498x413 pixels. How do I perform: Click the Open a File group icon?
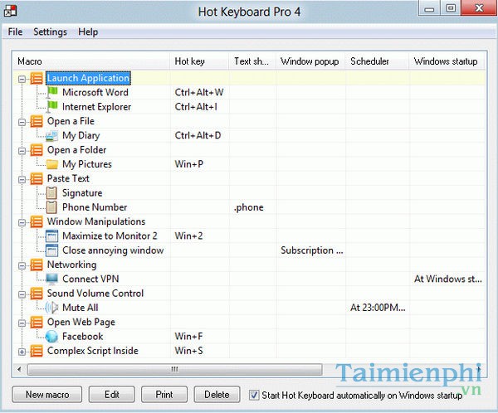(37, 121)
